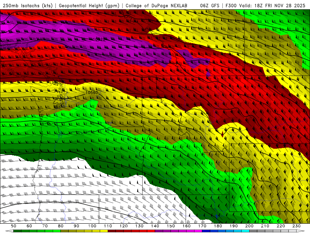The height and width of the screenshot is (233, 310).
Task: Click the 220 knot legend value
Action: click(281, 226)
